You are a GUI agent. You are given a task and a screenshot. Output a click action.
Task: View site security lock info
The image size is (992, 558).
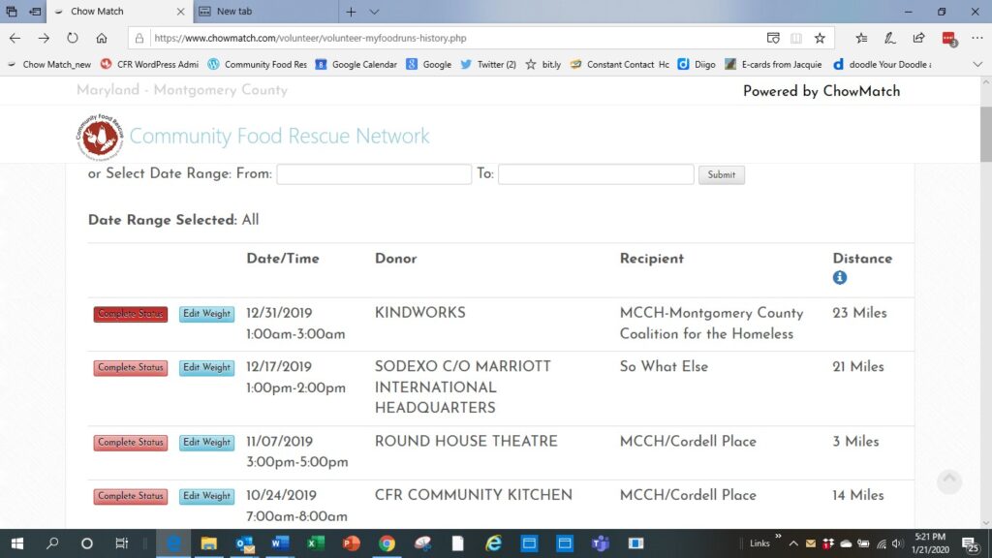click(139, 38)
